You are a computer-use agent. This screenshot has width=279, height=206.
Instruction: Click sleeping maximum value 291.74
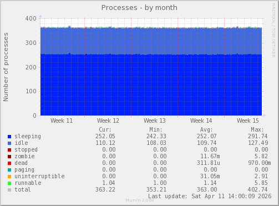click(x=258, y=137)
